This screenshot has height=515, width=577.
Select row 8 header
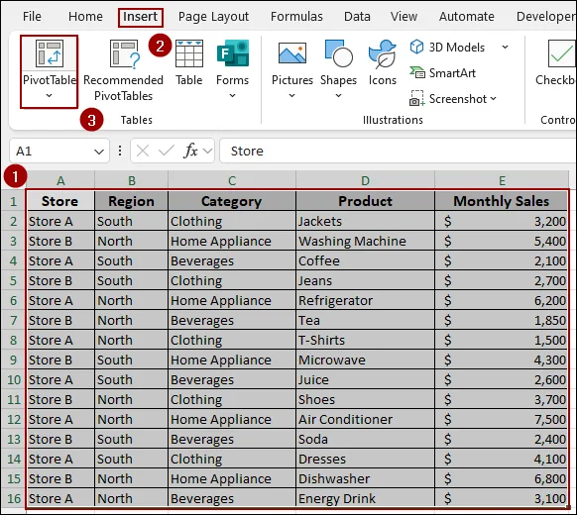(x=14, y=340)
